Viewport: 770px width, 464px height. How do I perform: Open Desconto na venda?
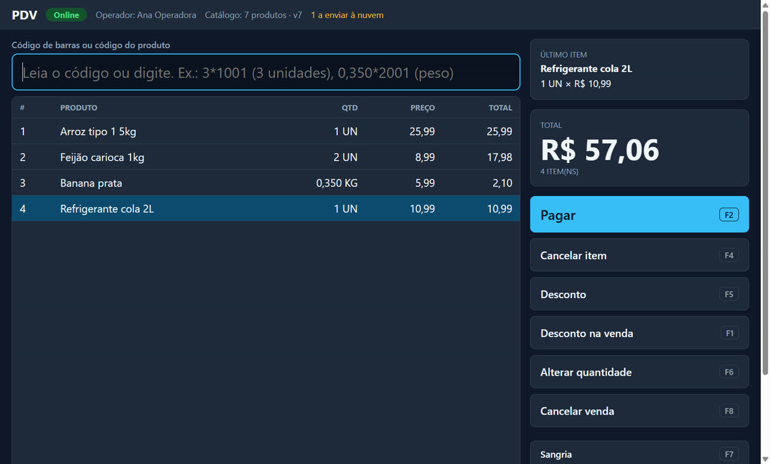639,333
